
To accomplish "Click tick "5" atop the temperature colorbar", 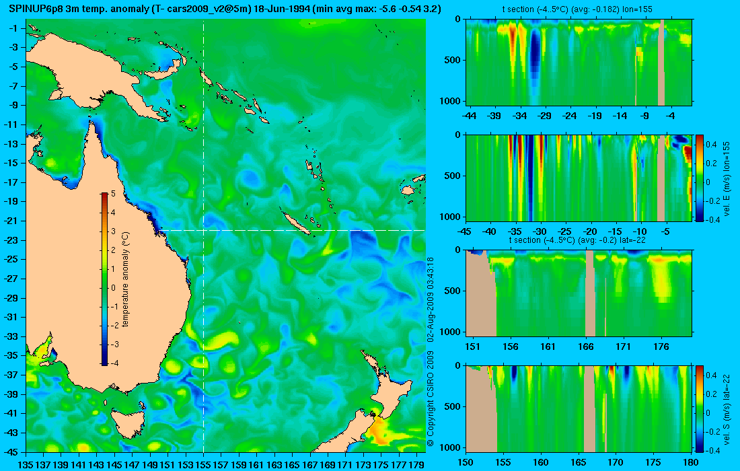I will (113, 194).
